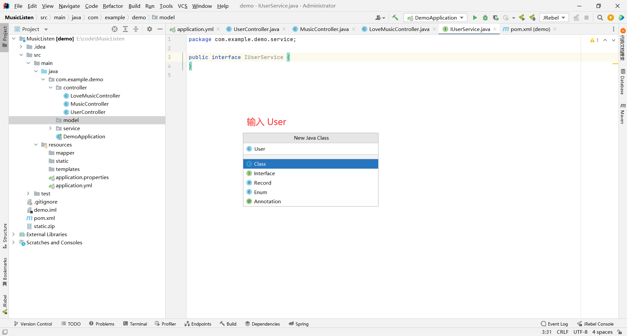Image resolution: width=627 pixels, height=336 pixels.
Task: Switch to the MusicController.java tab
Action: (x=324, y=29)
